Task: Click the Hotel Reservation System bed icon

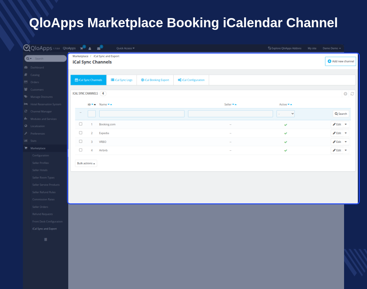Action: click(x=26, y=104)
